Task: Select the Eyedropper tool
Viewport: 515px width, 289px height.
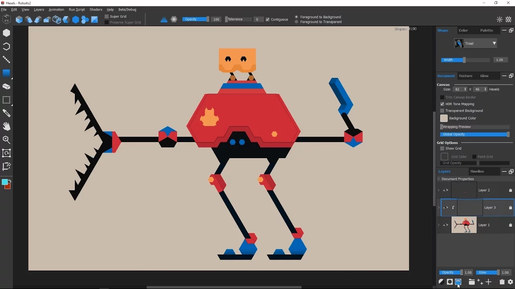Action: (6, 113)
